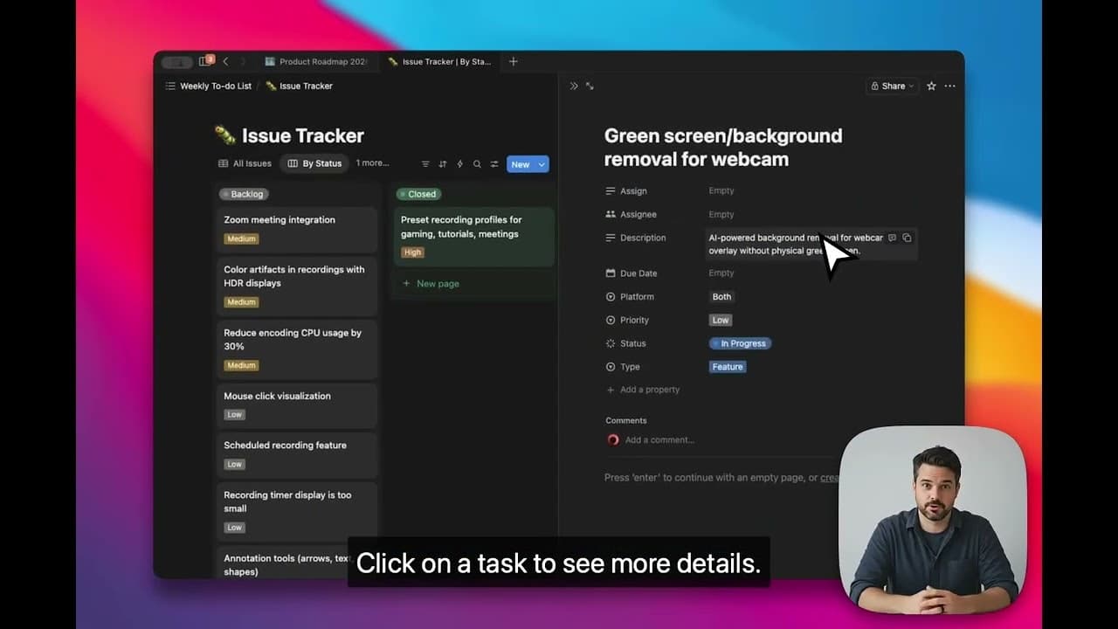1118x629 pixels.
Task: Click the lightning bolt automation icon
Action: click(x=460, y=163)
